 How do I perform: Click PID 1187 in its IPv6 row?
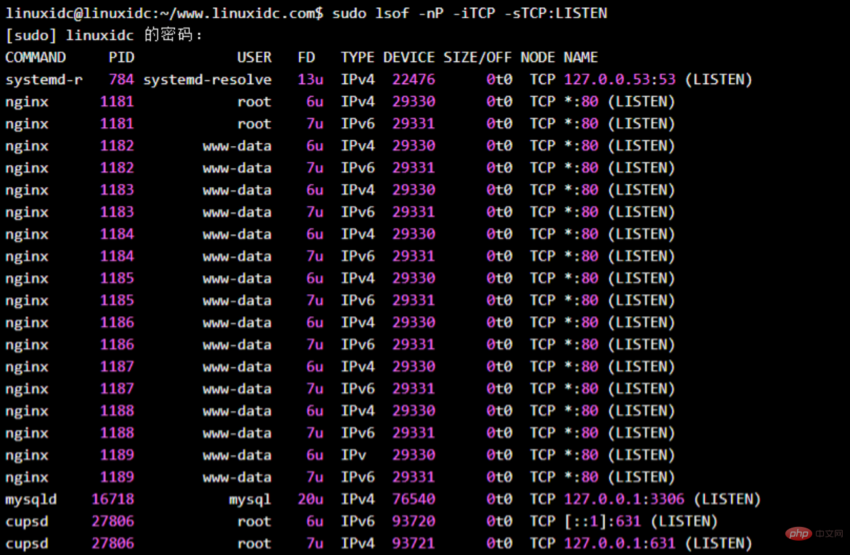pos(117,389)
